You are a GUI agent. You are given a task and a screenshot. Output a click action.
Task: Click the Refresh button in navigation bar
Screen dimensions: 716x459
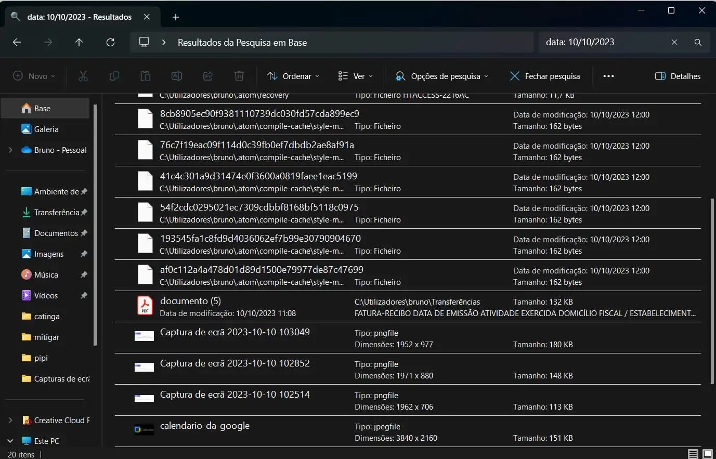110,43
